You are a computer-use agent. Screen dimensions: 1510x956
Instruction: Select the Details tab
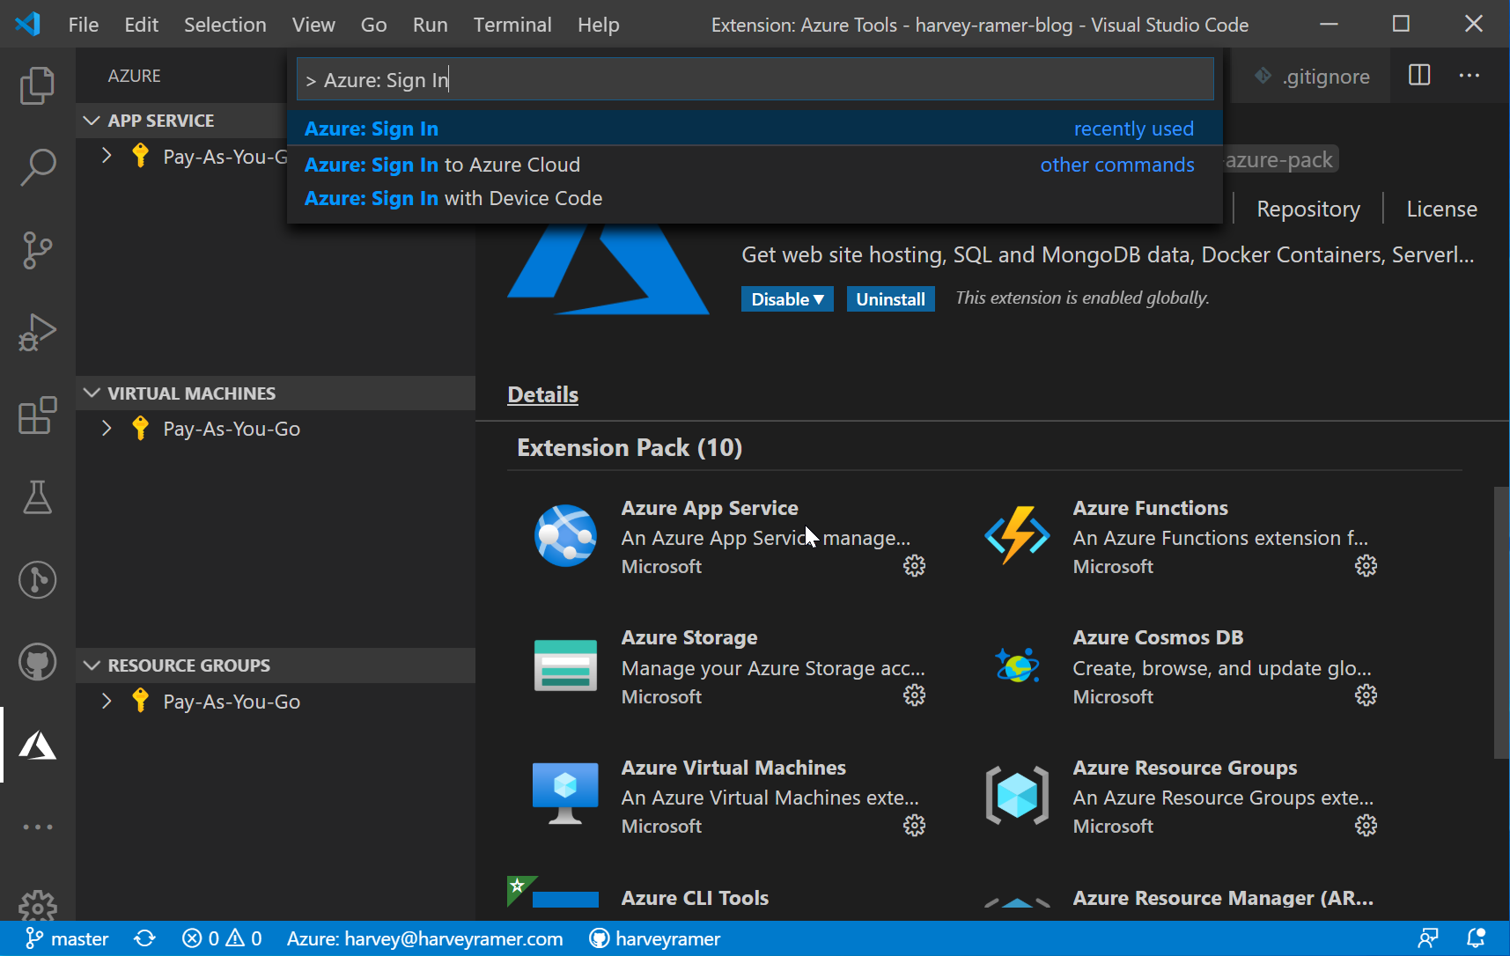(543, 394)
